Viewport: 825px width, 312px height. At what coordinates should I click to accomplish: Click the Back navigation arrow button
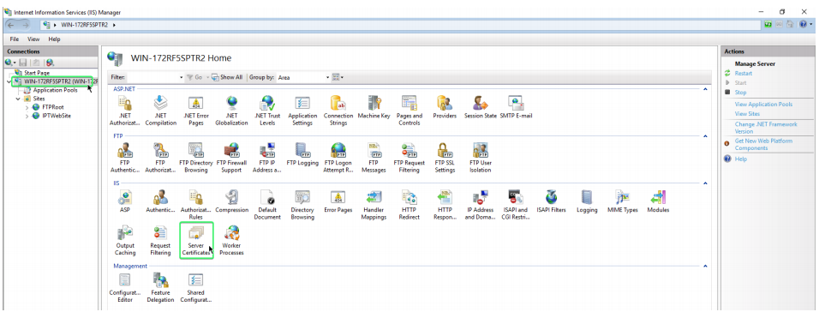pos(11,25)
